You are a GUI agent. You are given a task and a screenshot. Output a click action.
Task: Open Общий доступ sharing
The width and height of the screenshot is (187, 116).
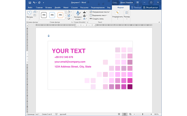[x=151, y=7]
